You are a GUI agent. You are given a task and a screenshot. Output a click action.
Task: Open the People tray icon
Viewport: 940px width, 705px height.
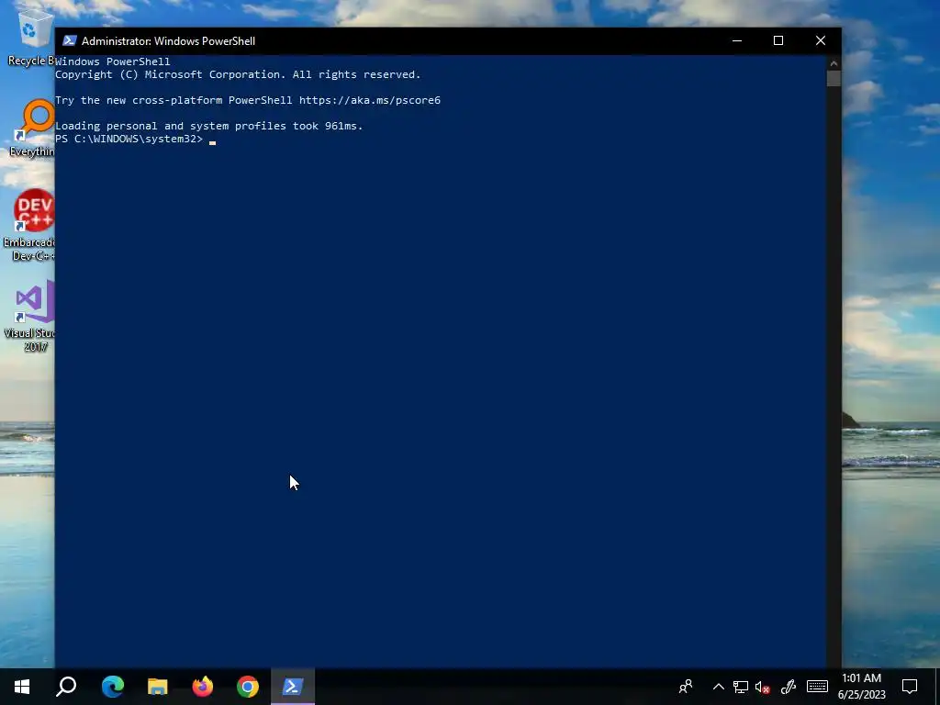686,687
